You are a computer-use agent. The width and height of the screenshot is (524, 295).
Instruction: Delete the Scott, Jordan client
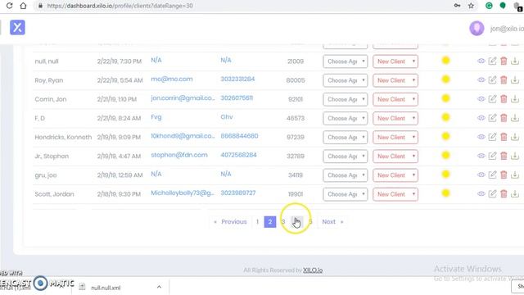click(504, 193)
